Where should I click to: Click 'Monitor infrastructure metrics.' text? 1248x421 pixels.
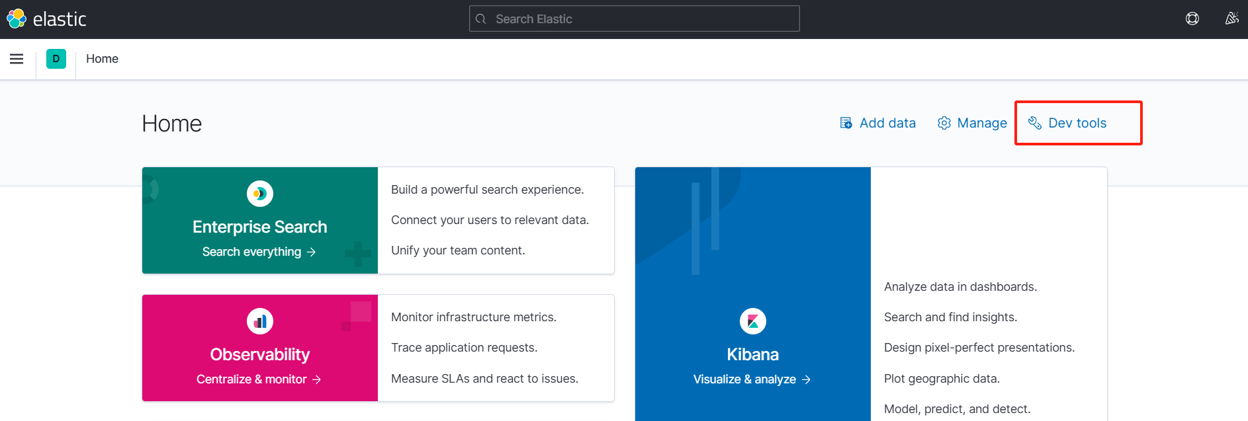point(474,317)
